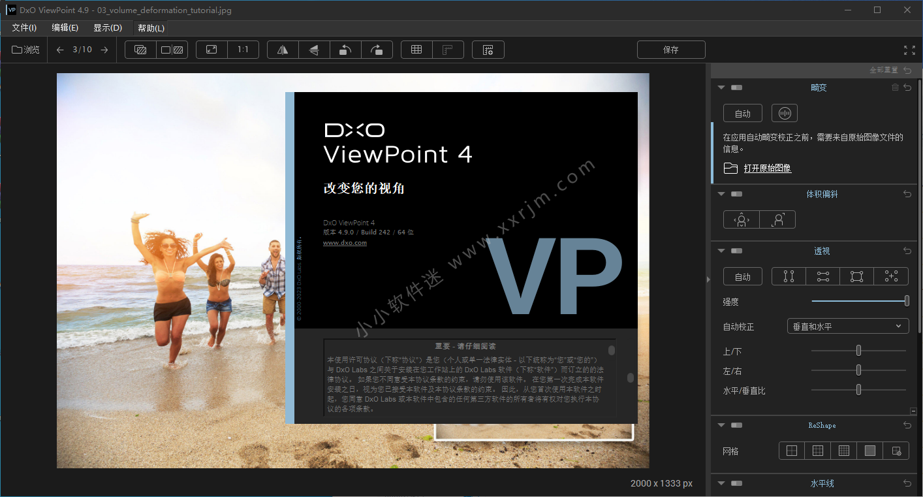Reset the 体积偏斜 section
Viewport: 923px width, 497px height.
point(907,194)
